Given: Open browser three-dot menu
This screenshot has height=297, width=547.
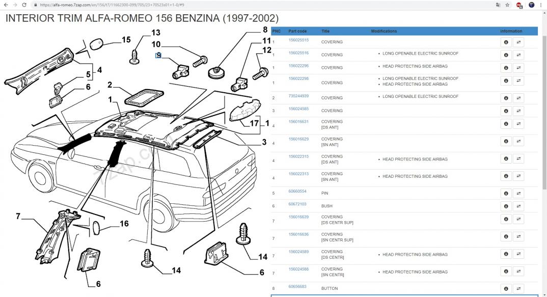Looking at the screenshot, I should [x=541, y=5].
